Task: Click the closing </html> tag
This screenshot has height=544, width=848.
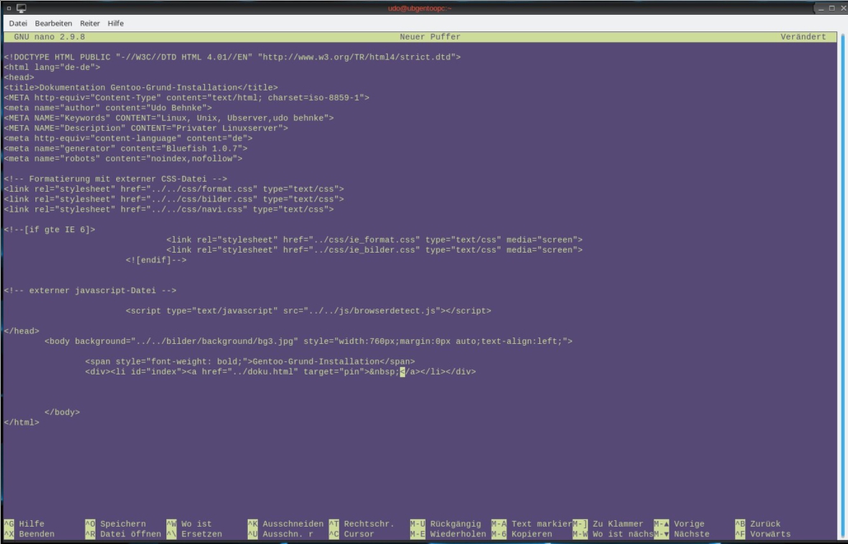Action: pyautogui.click(x=21, y=422)
